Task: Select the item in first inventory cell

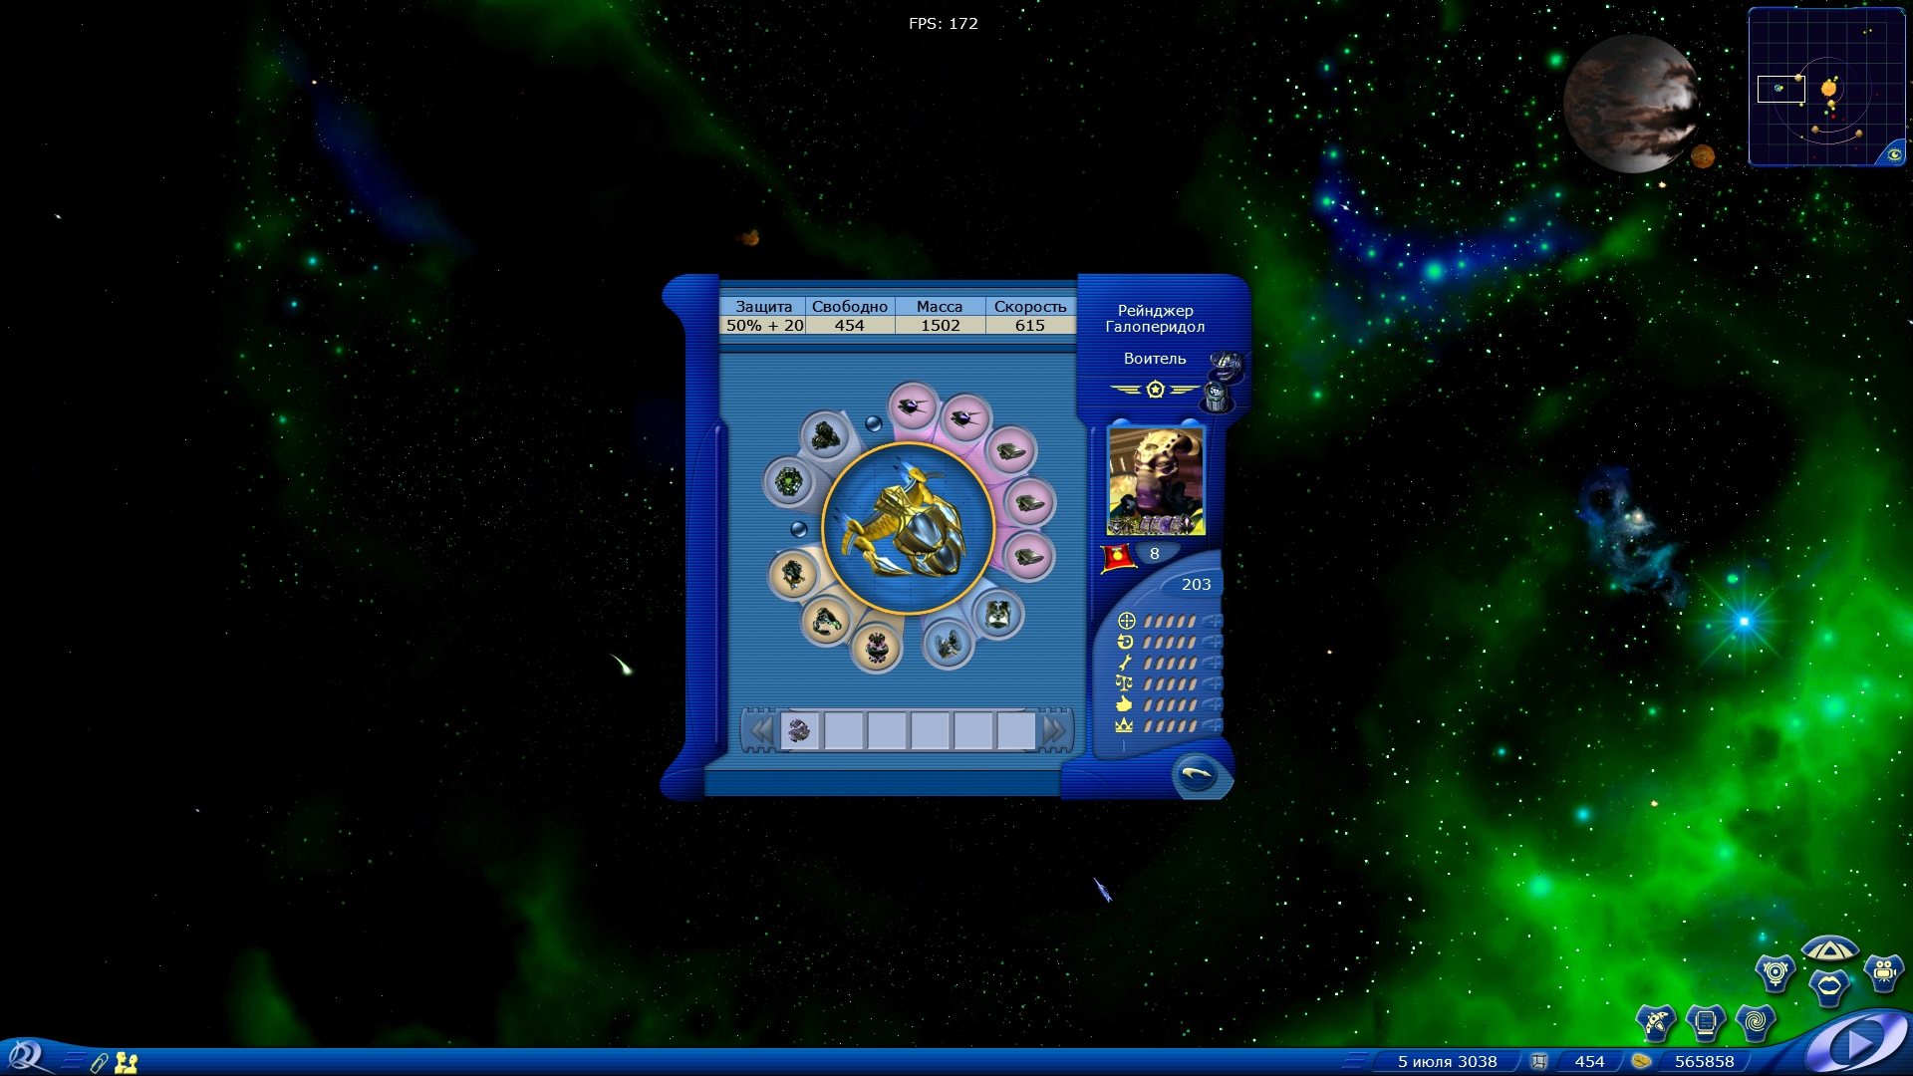Action: pos(800,731)
